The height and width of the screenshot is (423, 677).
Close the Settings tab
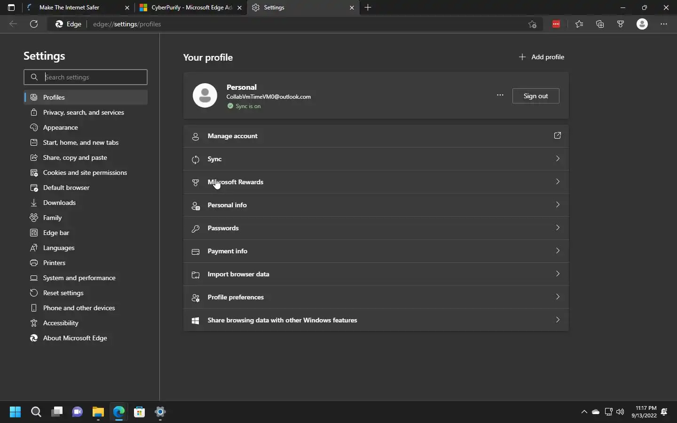point(352,8)
